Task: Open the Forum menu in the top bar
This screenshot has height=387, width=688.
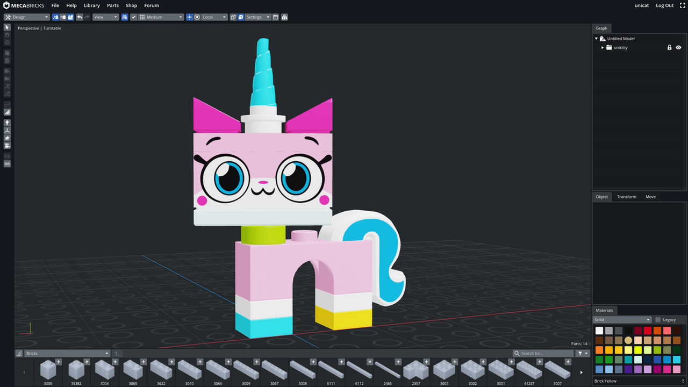Action: 152,5
